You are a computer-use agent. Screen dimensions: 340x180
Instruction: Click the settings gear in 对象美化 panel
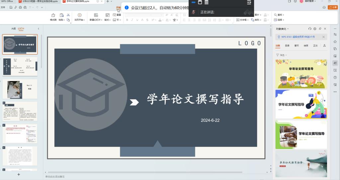315,29
